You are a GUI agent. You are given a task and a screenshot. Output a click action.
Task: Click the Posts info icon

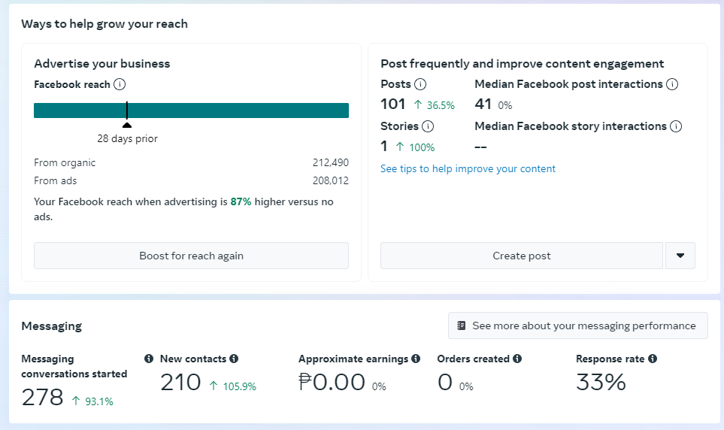pyautogui.click(x=420, y=84)
